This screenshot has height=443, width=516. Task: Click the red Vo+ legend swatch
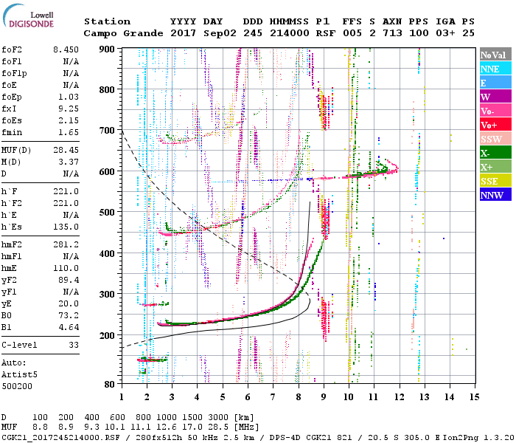click(495, 126)
